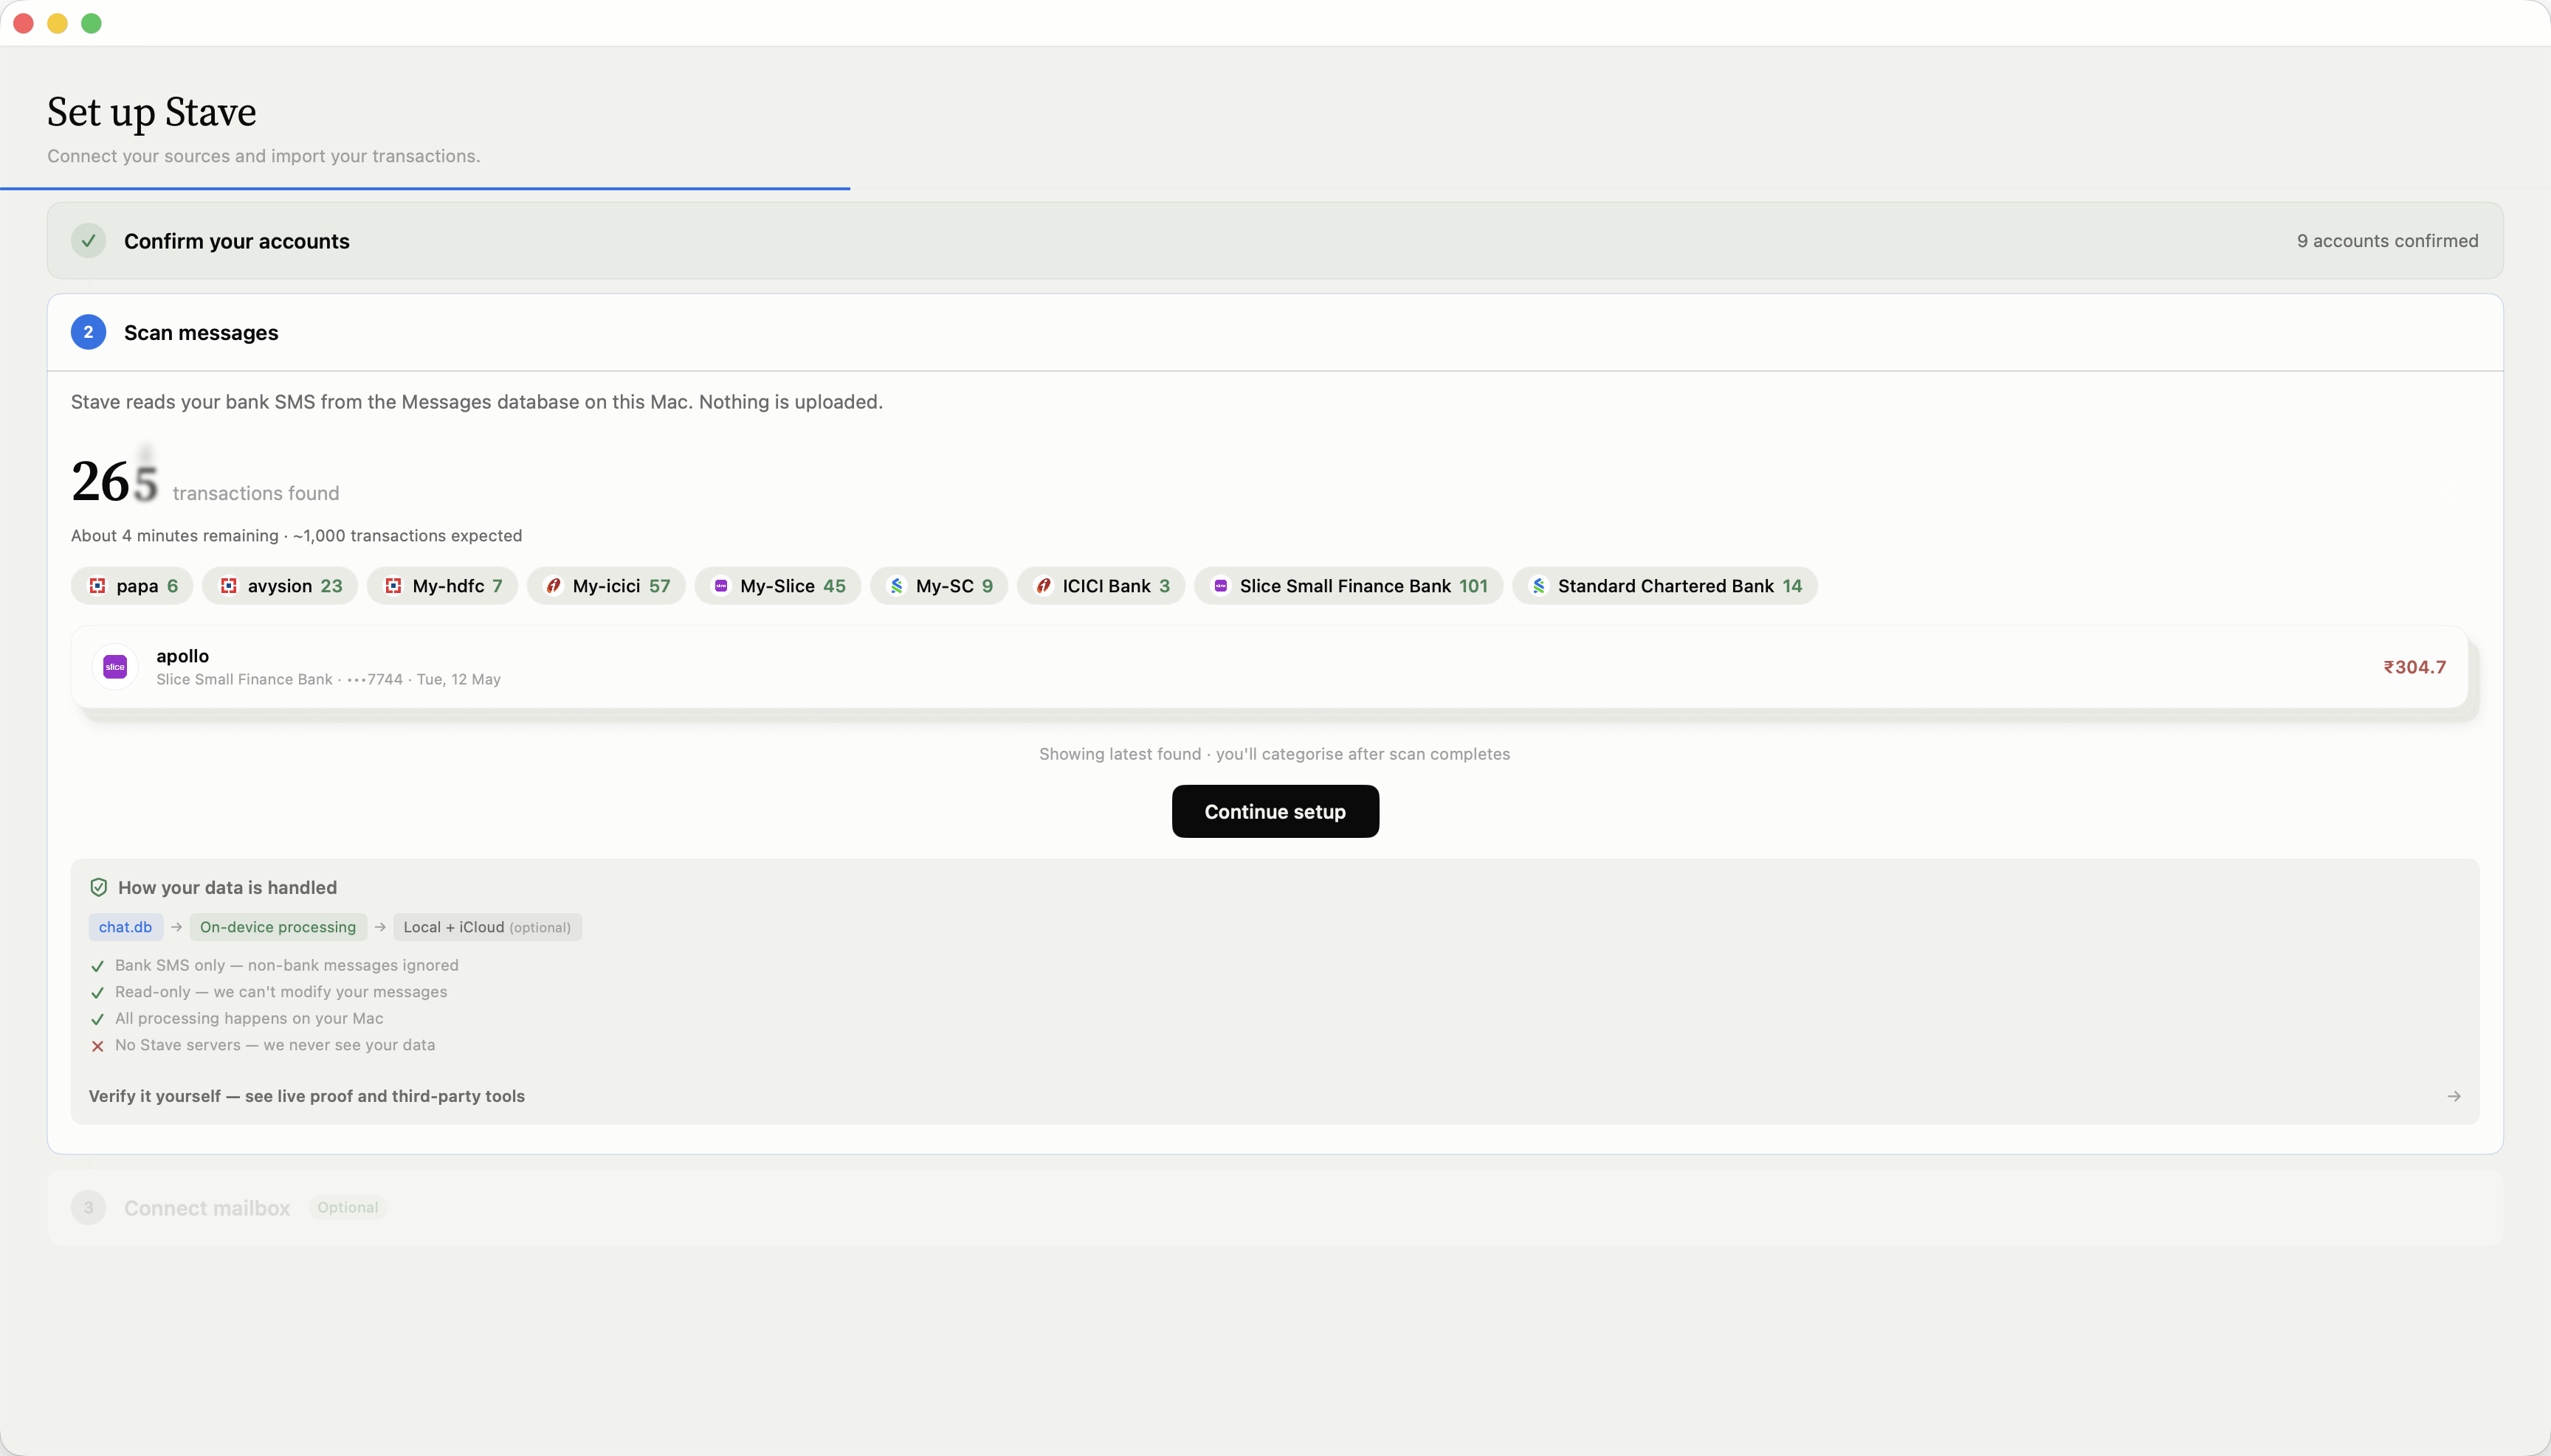Select the ICICI Bank account chip

click(1101, 586)
